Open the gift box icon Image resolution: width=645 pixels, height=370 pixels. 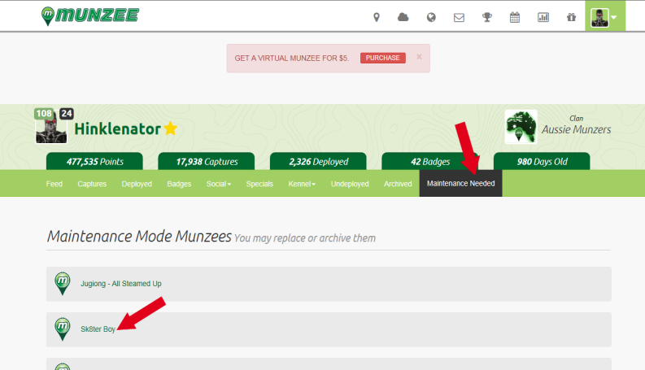571,17
